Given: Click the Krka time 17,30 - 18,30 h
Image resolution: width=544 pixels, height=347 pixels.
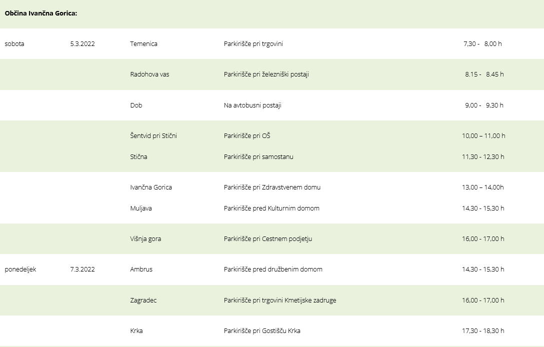Looking at the screenshot, I should (483, 330).
